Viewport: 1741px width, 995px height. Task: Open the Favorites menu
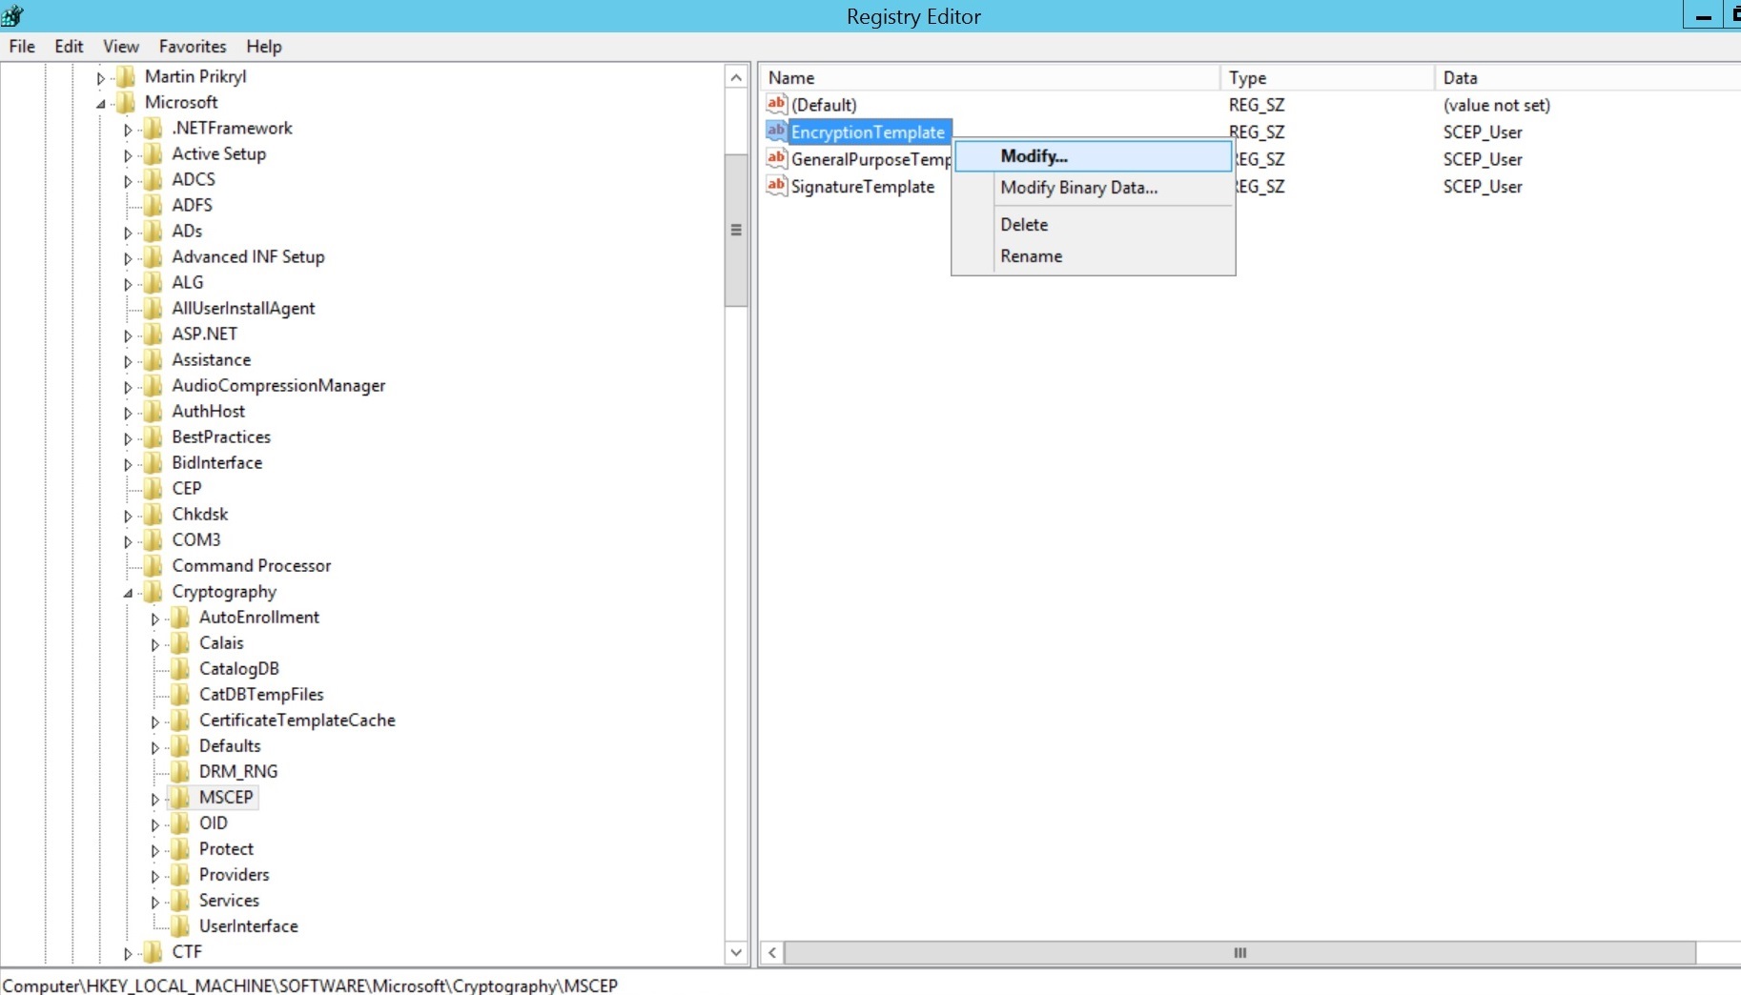[193, 46]
